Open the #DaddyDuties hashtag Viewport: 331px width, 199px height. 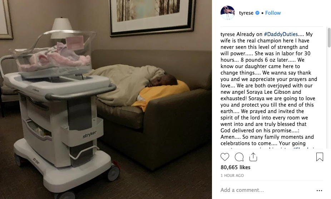tap(281, 34)
